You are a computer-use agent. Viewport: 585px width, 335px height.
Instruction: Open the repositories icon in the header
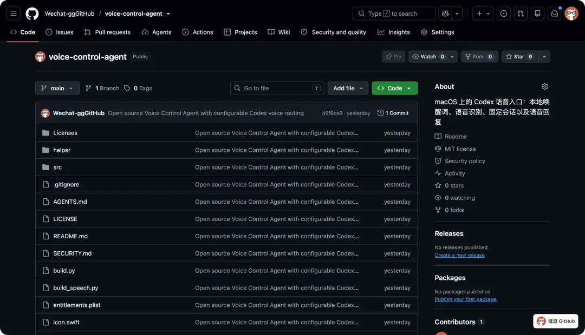coord(538,14)
